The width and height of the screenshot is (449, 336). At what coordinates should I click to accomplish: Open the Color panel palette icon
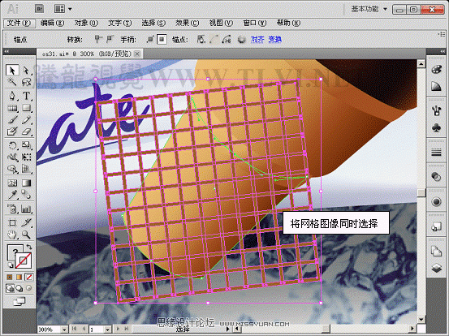436,69
